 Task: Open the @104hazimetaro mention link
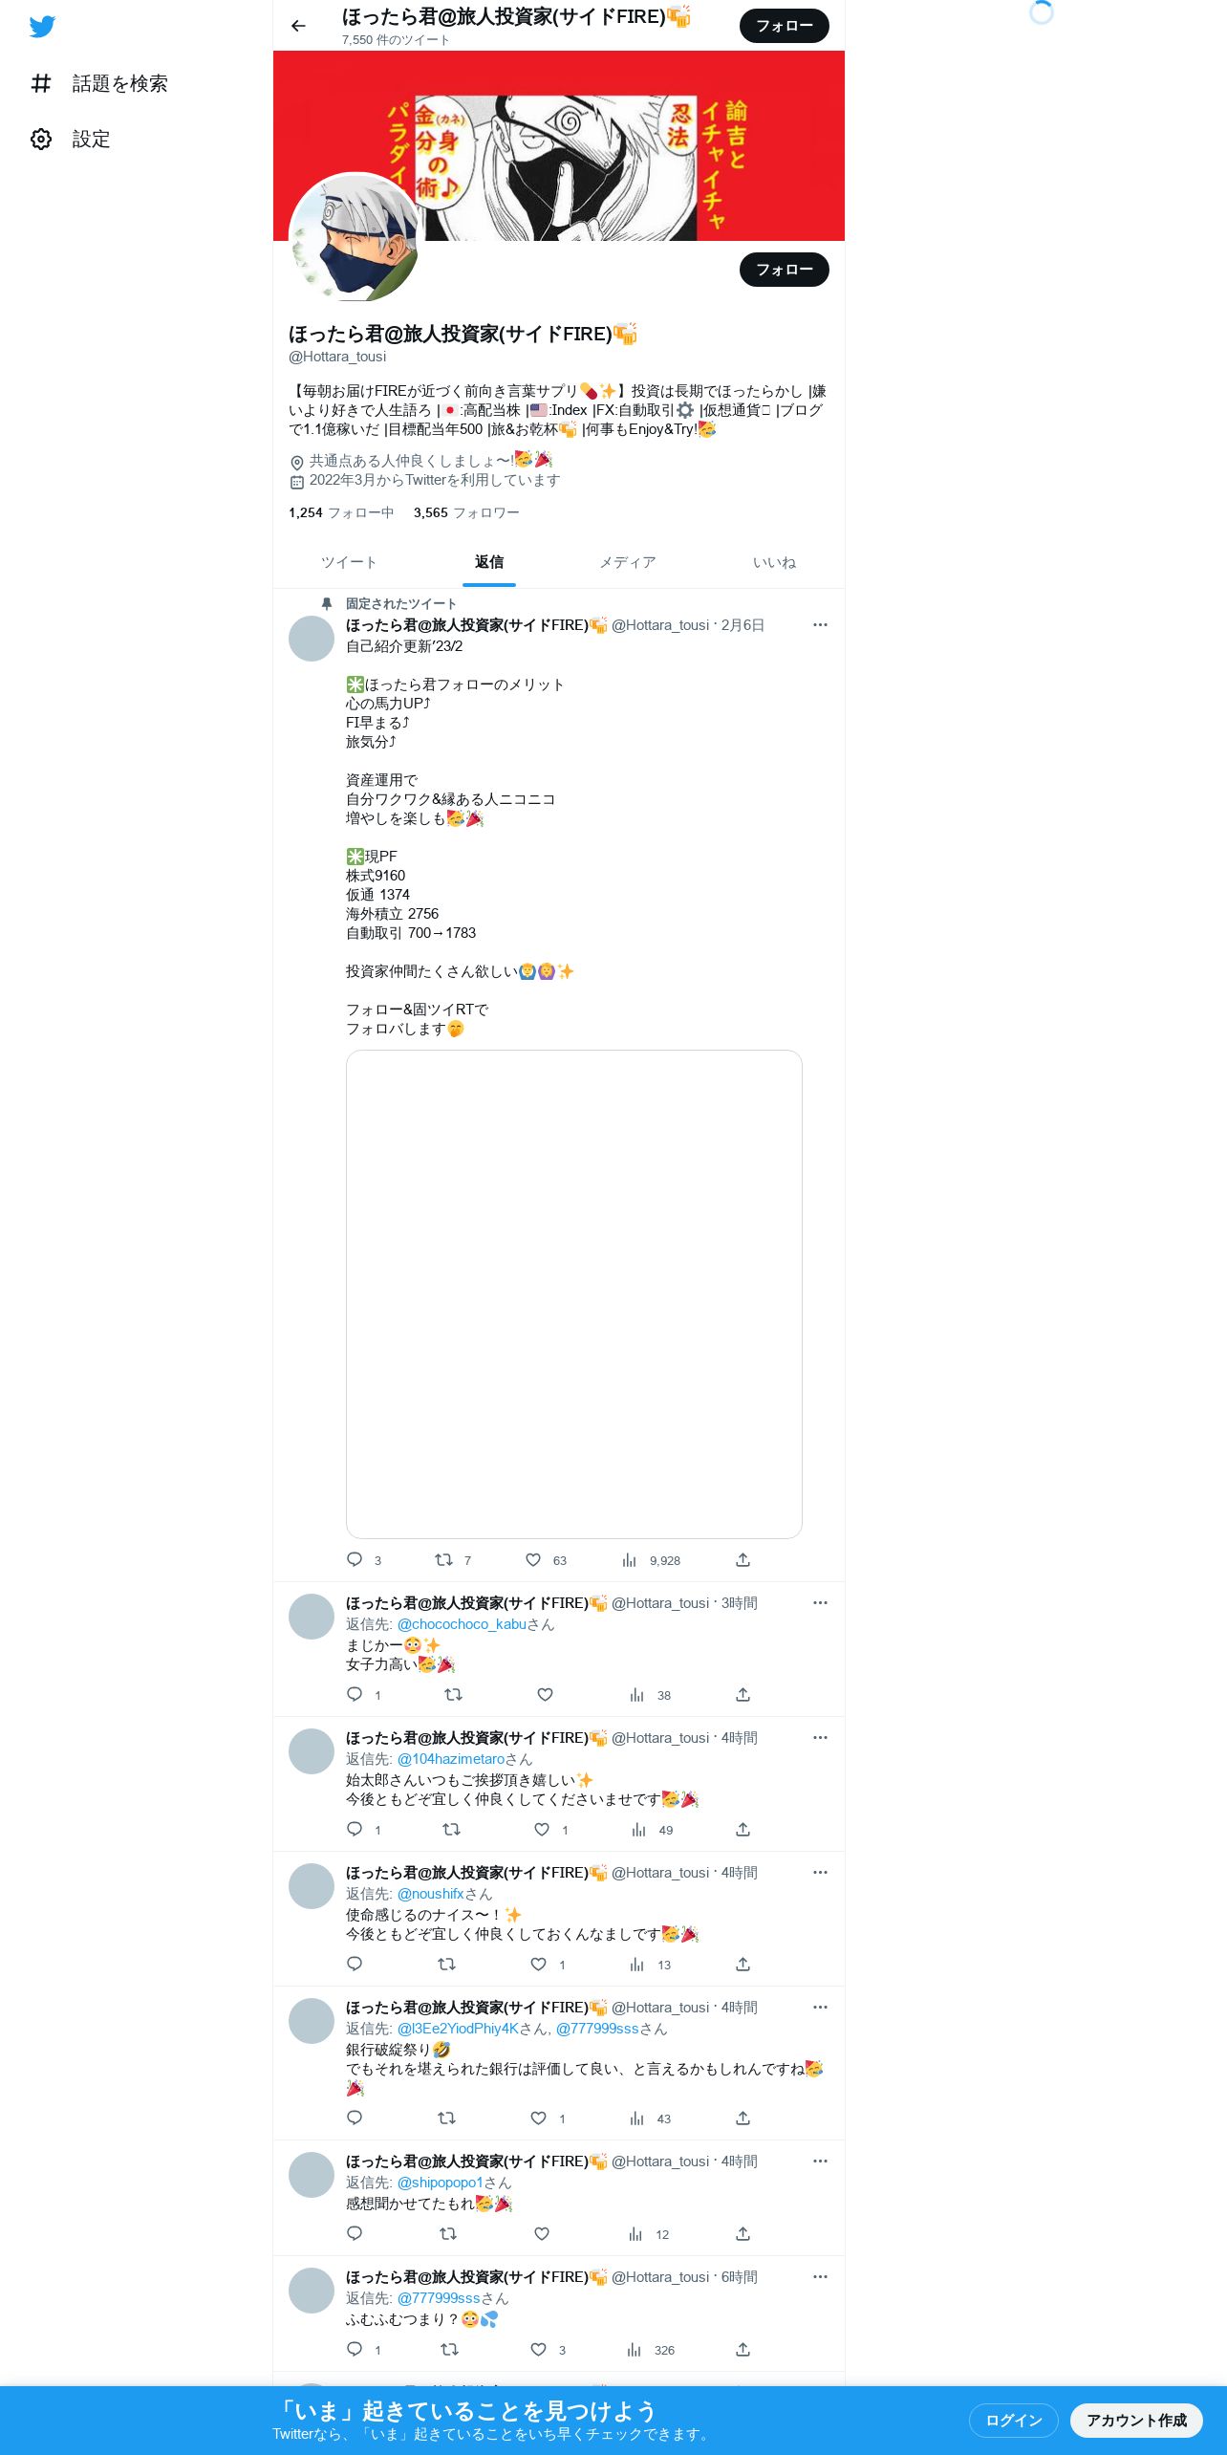pos(451,1759)
